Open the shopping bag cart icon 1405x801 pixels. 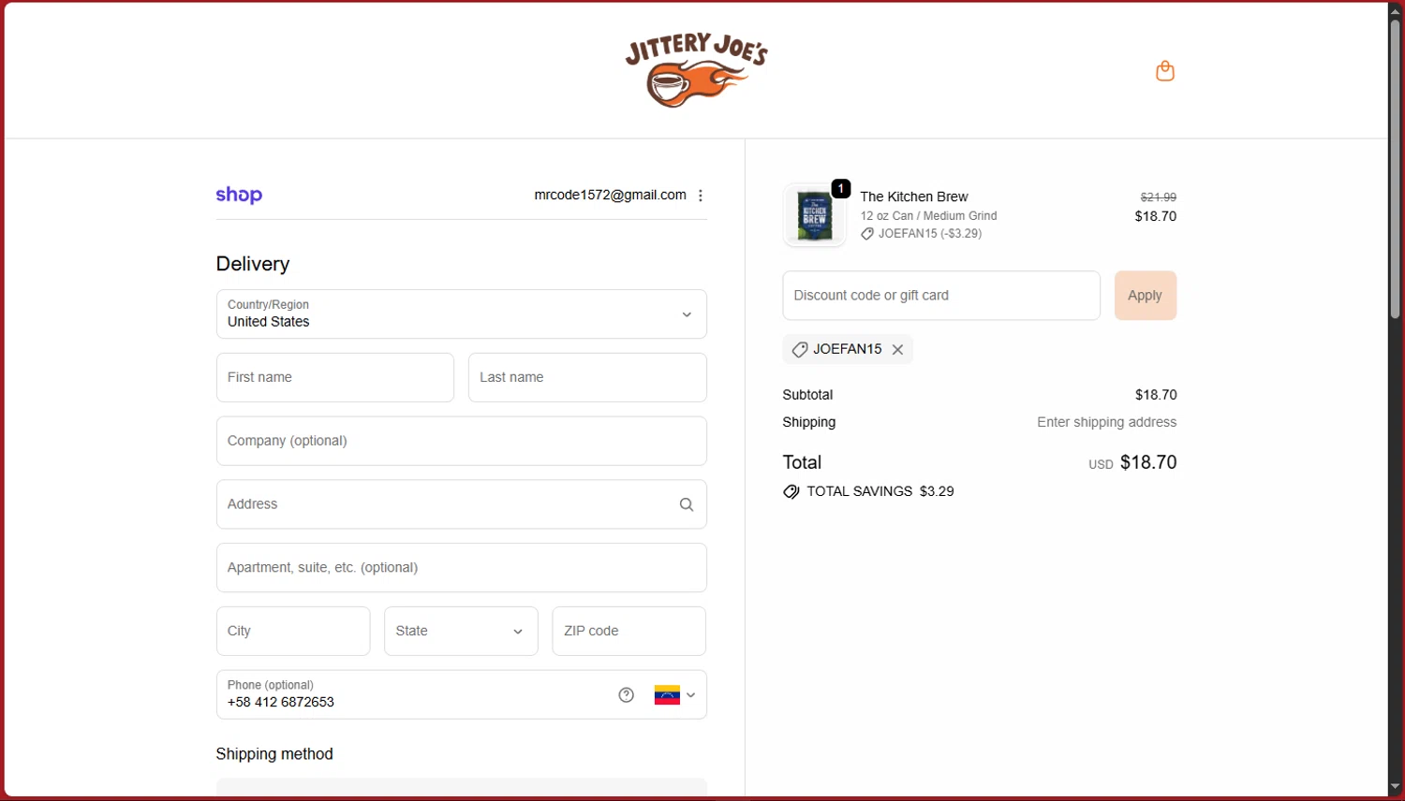point(1164,71)
